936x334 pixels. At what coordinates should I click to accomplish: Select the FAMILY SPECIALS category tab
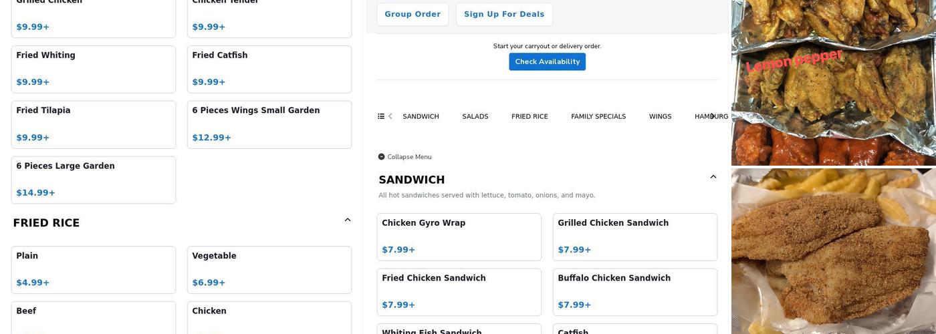(x=598, y=116)
